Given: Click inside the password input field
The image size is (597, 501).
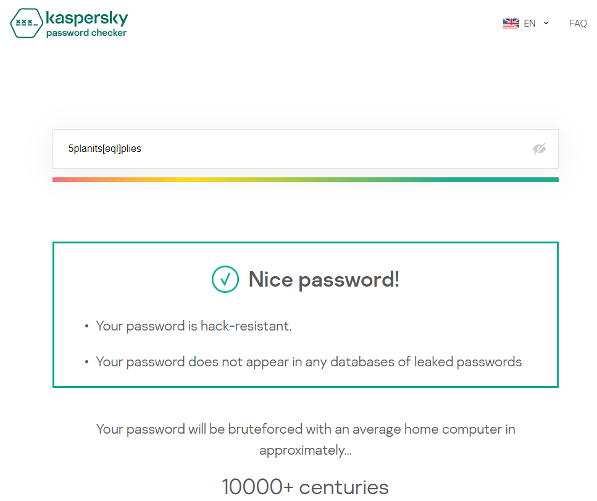Looking at the screenshot, I should [247, 149].
